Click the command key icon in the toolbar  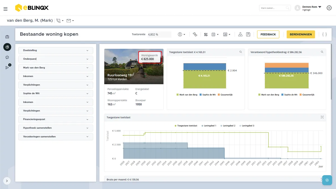(206, 34)
